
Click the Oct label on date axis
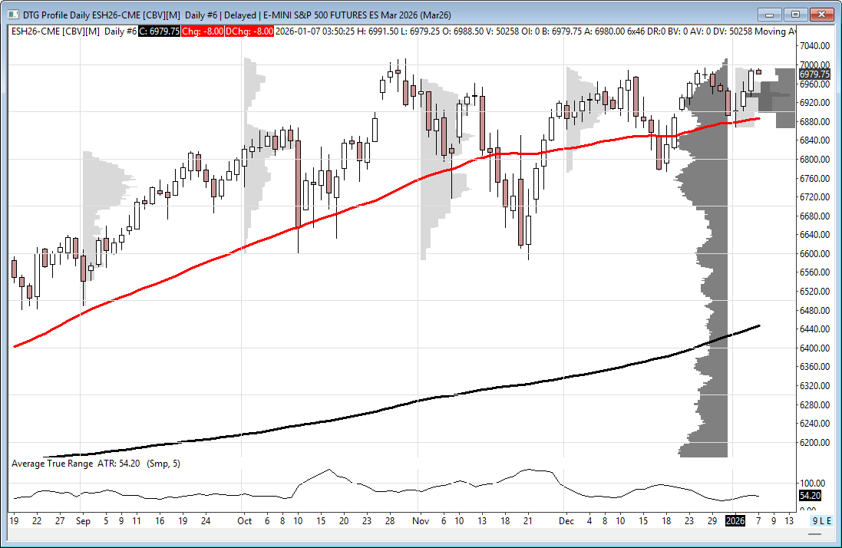[x=244, y=520]
